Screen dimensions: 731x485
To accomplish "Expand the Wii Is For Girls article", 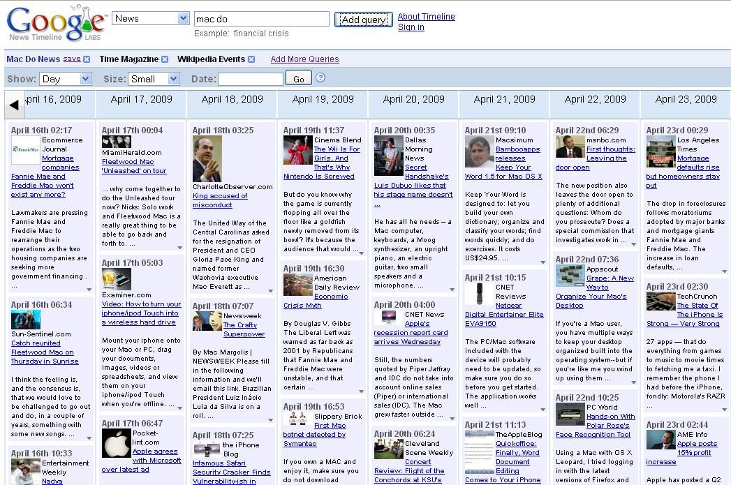I will pos(361,253).
